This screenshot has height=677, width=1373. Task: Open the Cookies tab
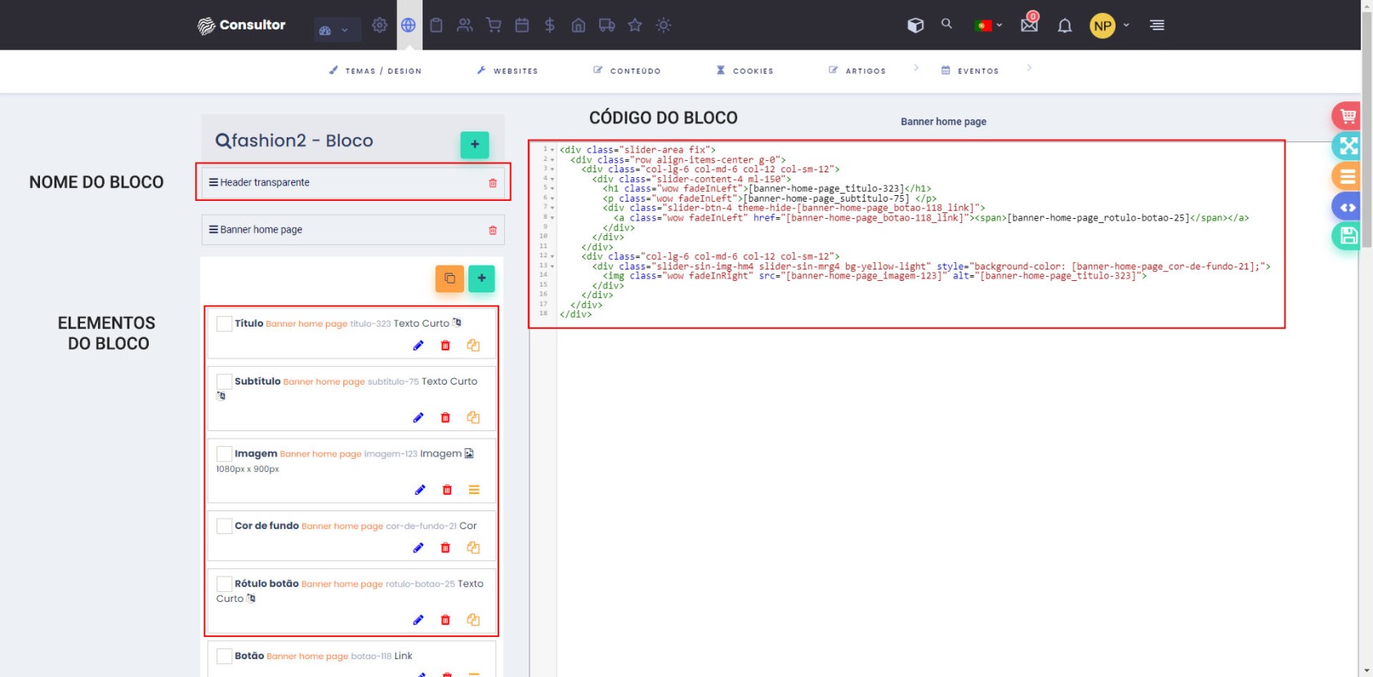pyautogui.click(x=745, y=71)
